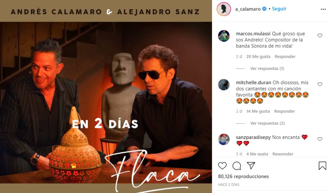Share post with the paper plane icon
330x193 pixels.
click(251, 166)
